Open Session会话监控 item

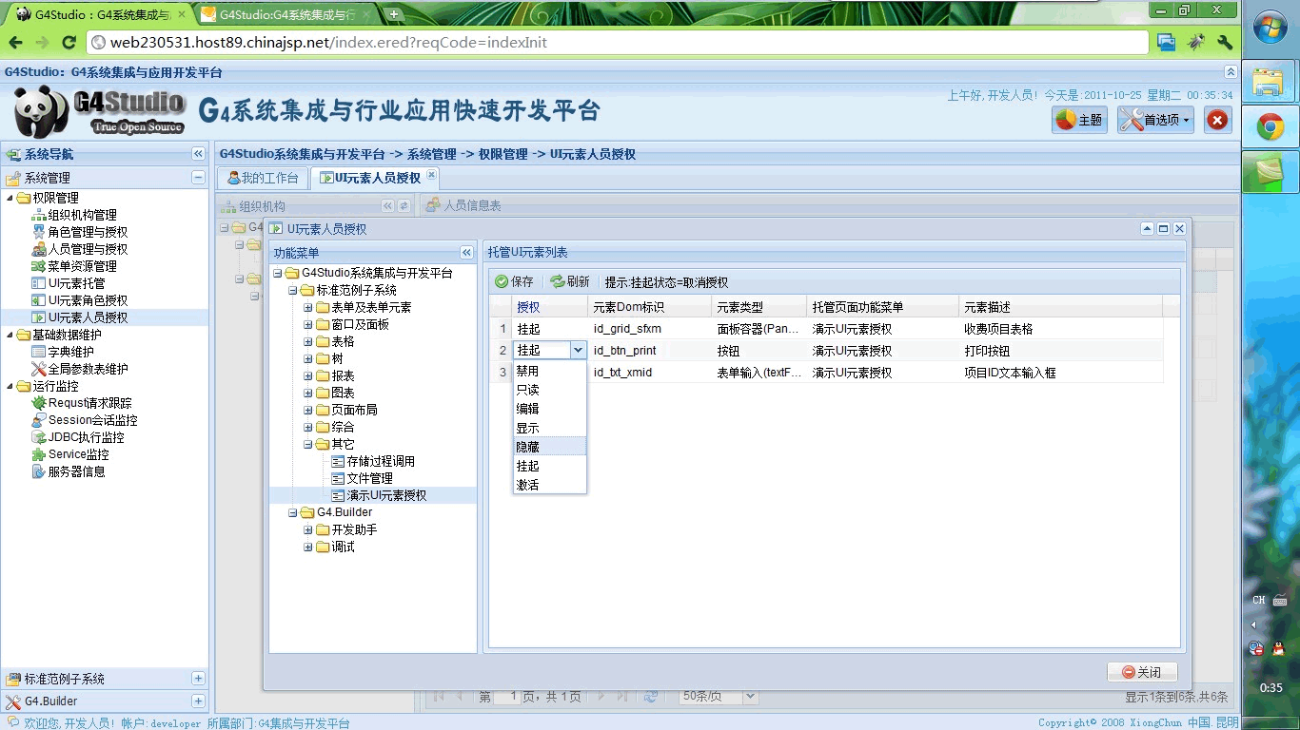pyautogui.click(x=92, y=420)
